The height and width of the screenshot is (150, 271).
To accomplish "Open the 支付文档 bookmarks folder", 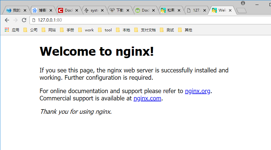I will coord(145,30).
